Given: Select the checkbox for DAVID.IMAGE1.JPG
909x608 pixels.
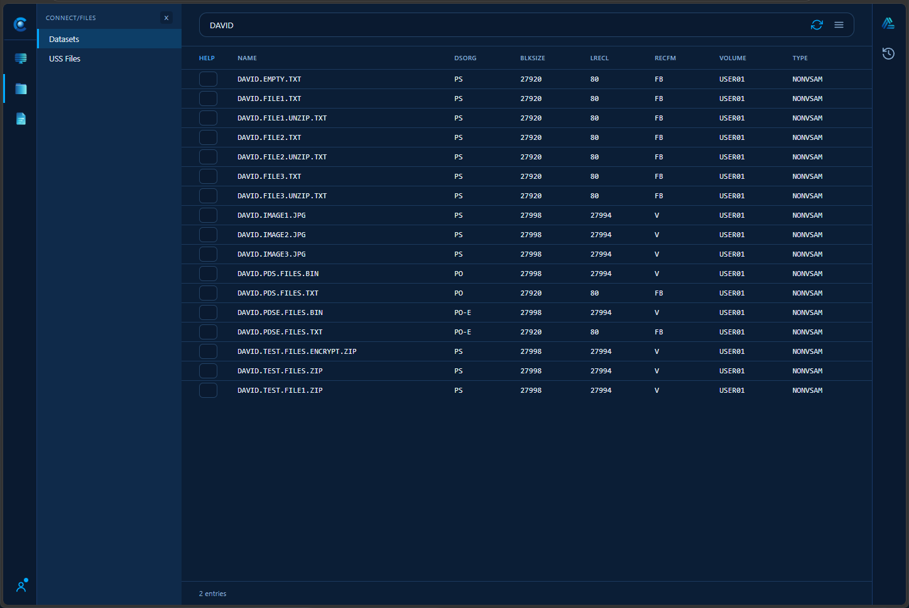Looking at the screenshot, I should coord(208,215).
